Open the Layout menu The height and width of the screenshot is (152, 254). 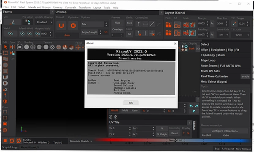coord(97,8)
